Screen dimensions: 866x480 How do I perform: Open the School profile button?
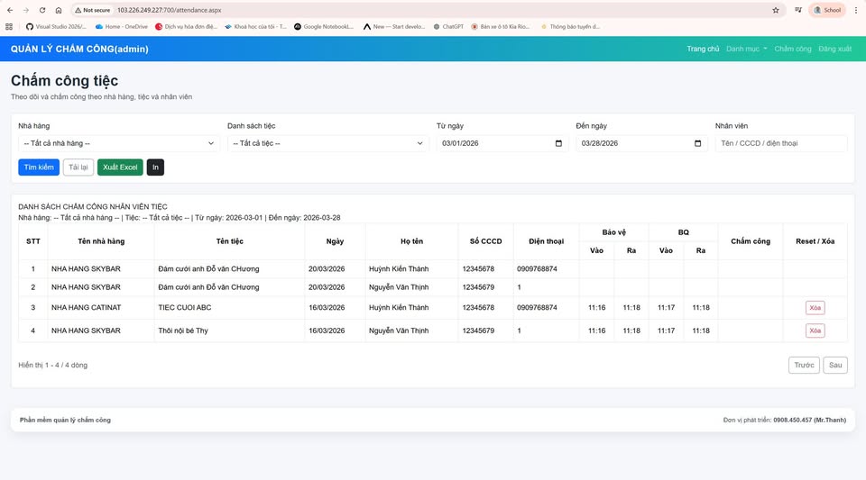[827, 10]
